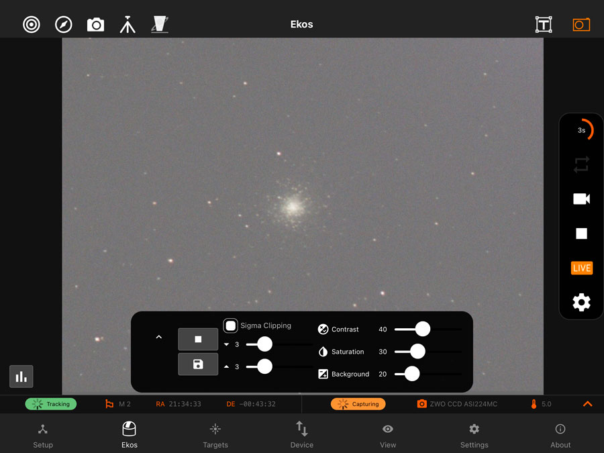Adjust the Saturation slider handle
The image size is (604, 453).
point(417,351)
